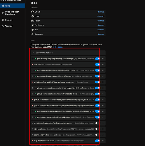Connect the GitHub service
145x146 pixels.
point(101,12)
